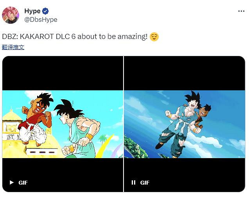This screenshot has height=199, width=249.
Task: Click the GIF label on the left media
Action: coord(23,183)
